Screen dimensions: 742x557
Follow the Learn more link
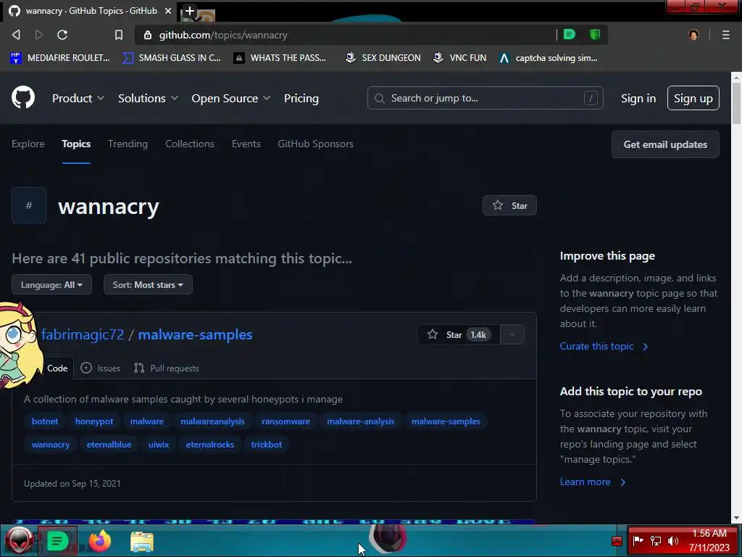coord(593,482)
